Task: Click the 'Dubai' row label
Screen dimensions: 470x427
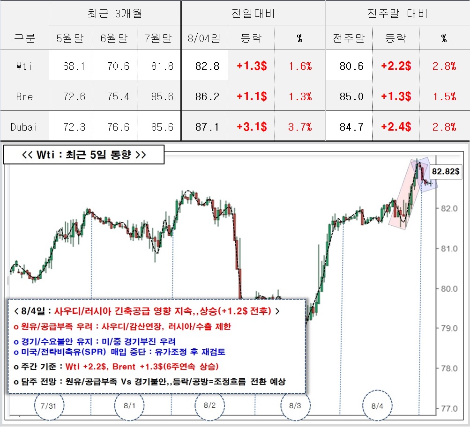Action: coord(24,127)
